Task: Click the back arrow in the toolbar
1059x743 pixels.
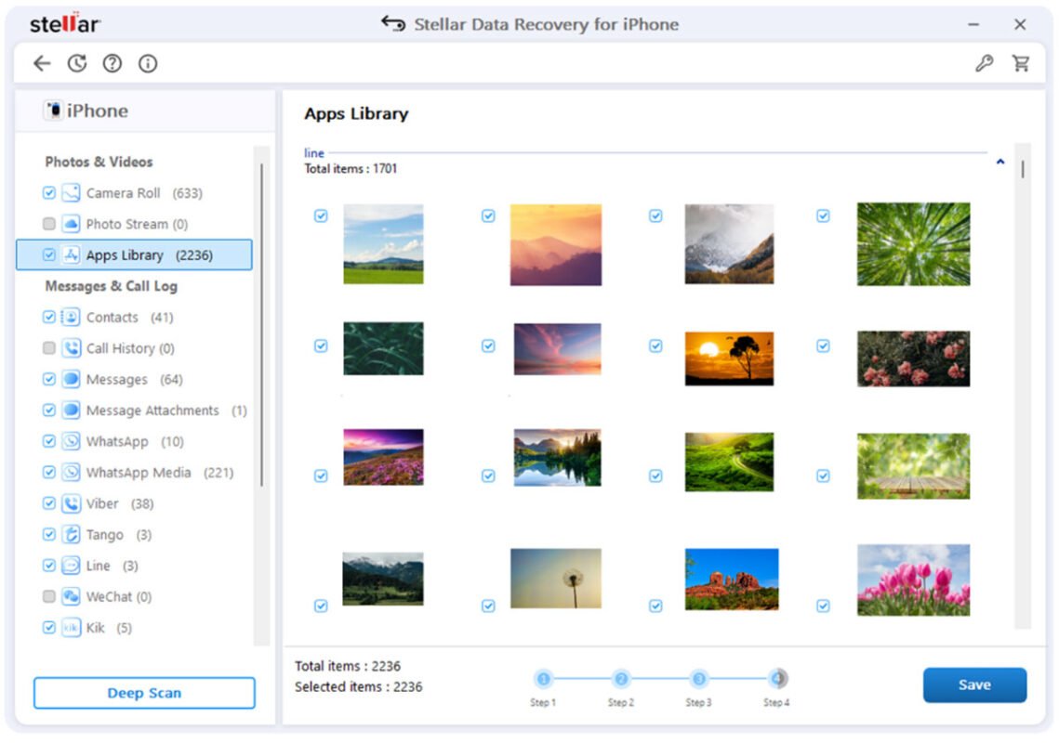Action: pyautogui.click(x=41, y=63)
